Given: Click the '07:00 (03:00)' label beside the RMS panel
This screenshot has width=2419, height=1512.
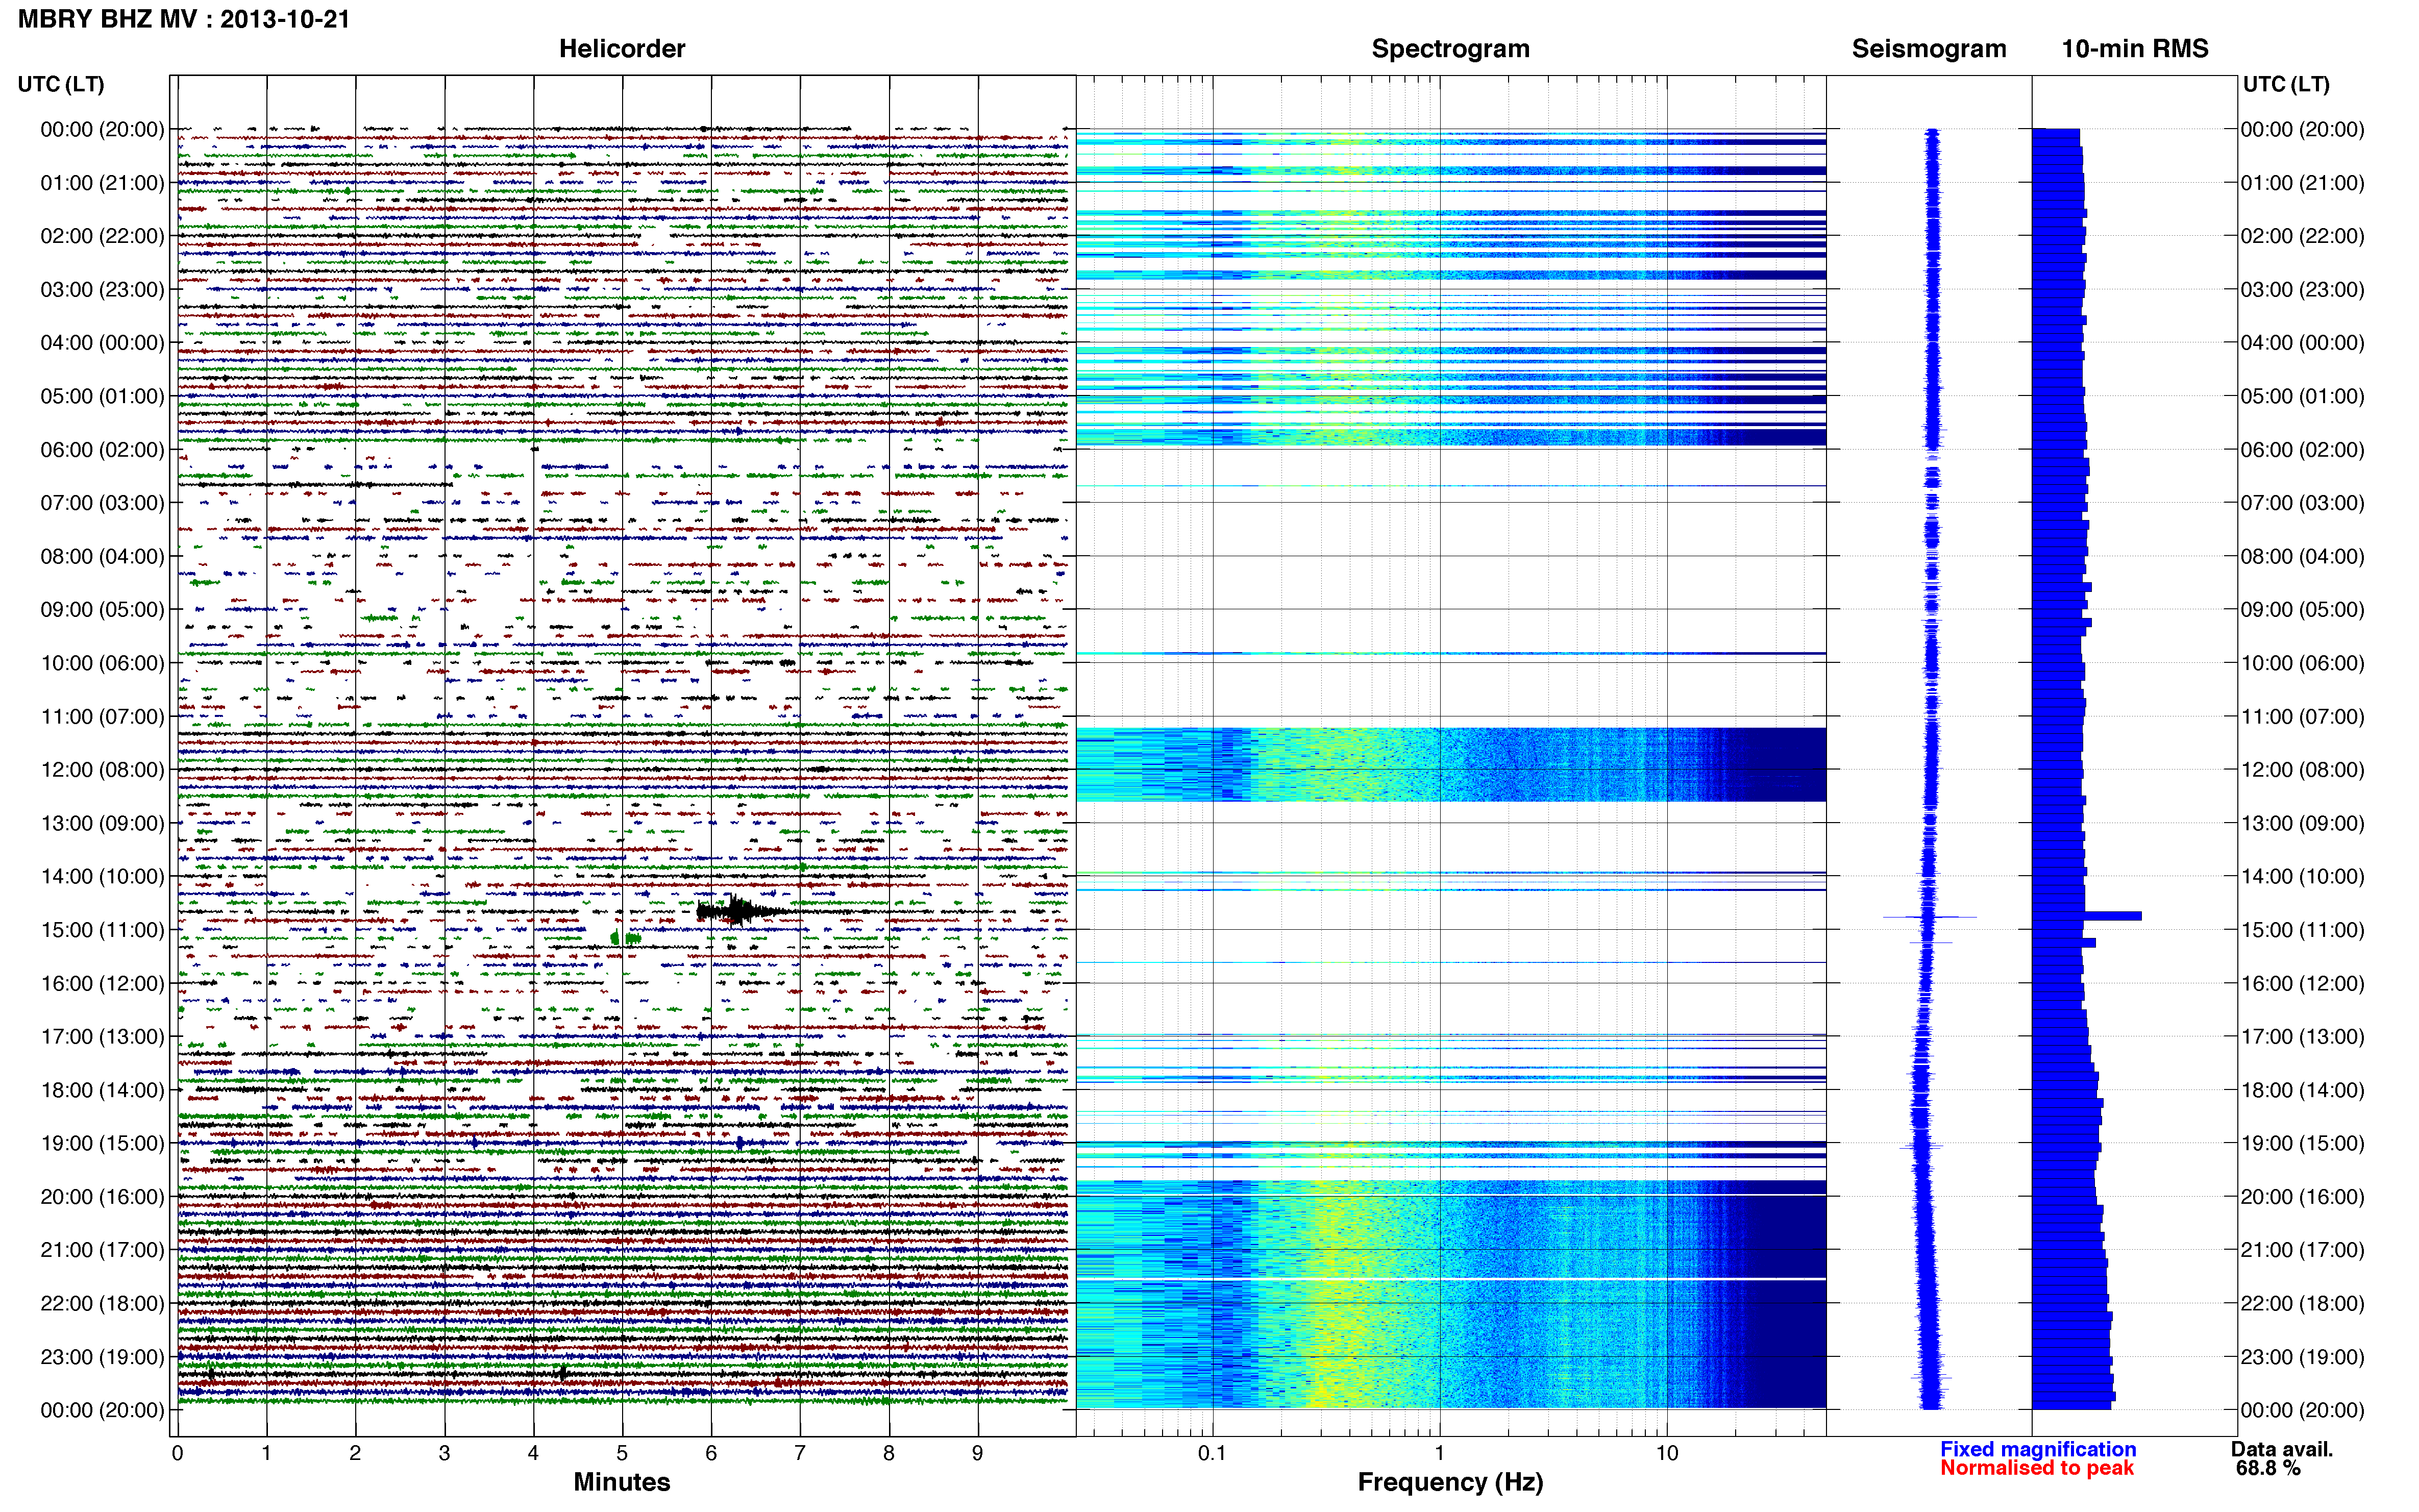Looking at the screenshot, I should coord(2303,503).
